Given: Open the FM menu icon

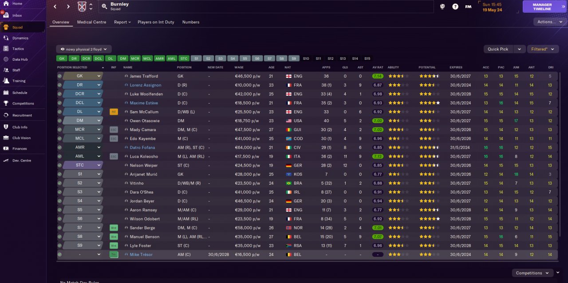Looking at the screenshot, I should 468,7.
